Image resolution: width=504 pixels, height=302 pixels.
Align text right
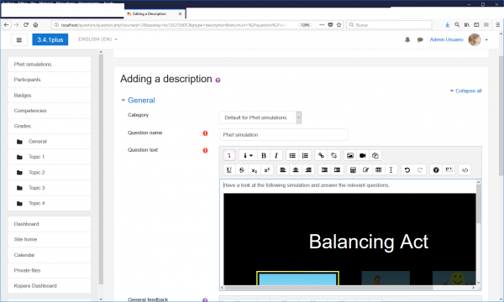308,170
